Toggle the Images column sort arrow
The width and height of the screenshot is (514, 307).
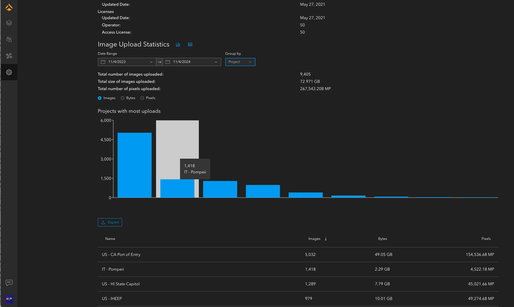point(327,239)
